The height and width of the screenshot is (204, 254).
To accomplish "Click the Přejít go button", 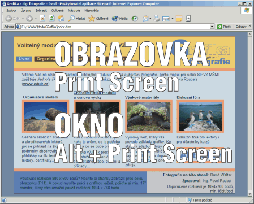I will [224, 27].
